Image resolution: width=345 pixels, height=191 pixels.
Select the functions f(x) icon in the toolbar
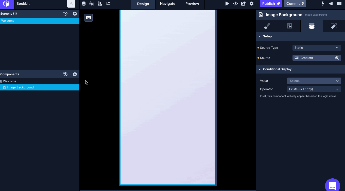click(92, 4)
